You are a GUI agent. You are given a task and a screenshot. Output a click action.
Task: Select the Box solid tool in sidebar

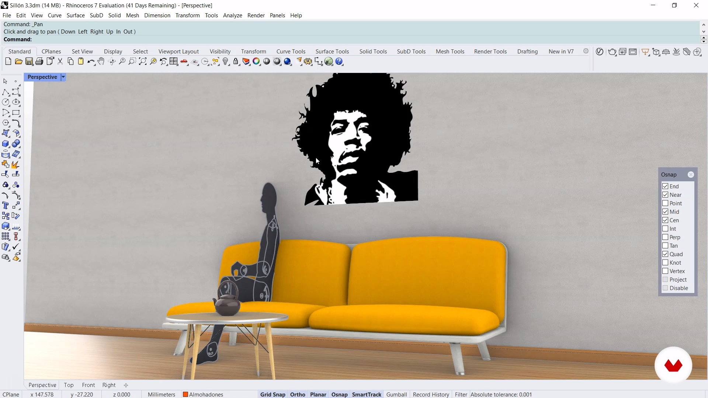point(6,144)
